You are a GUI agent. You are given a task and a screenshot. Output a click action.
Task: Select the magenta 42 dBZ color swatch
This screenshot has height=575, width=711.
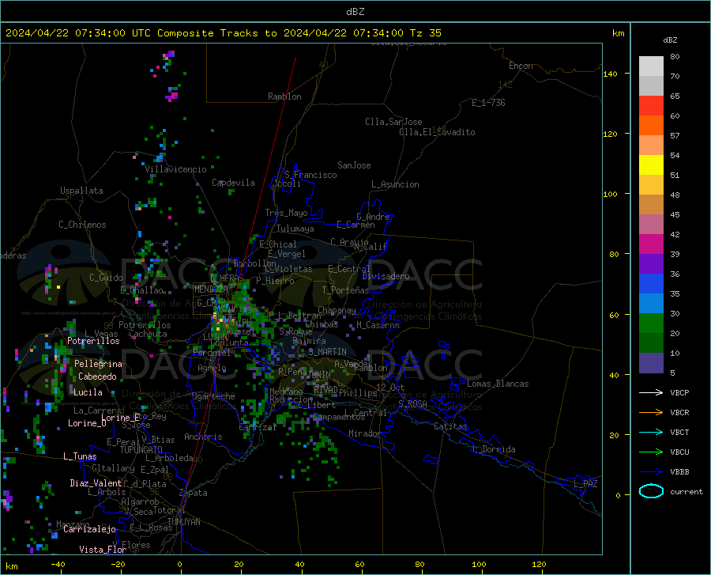coord(651,244)
